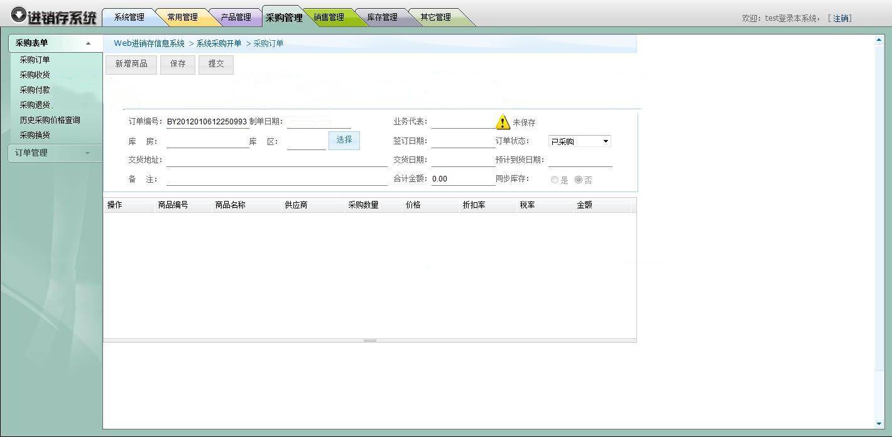The height and width of the screenshot is (437, 892).
Task: Click the 新增商品 button
Action: point(131,64)
